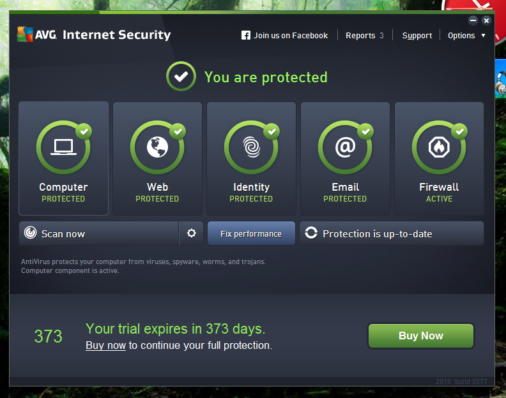Image resolution: width=506 pixels, height=398 pixels.
Task: Click the Web protection globe icon
Action: [x=157, y=147]
